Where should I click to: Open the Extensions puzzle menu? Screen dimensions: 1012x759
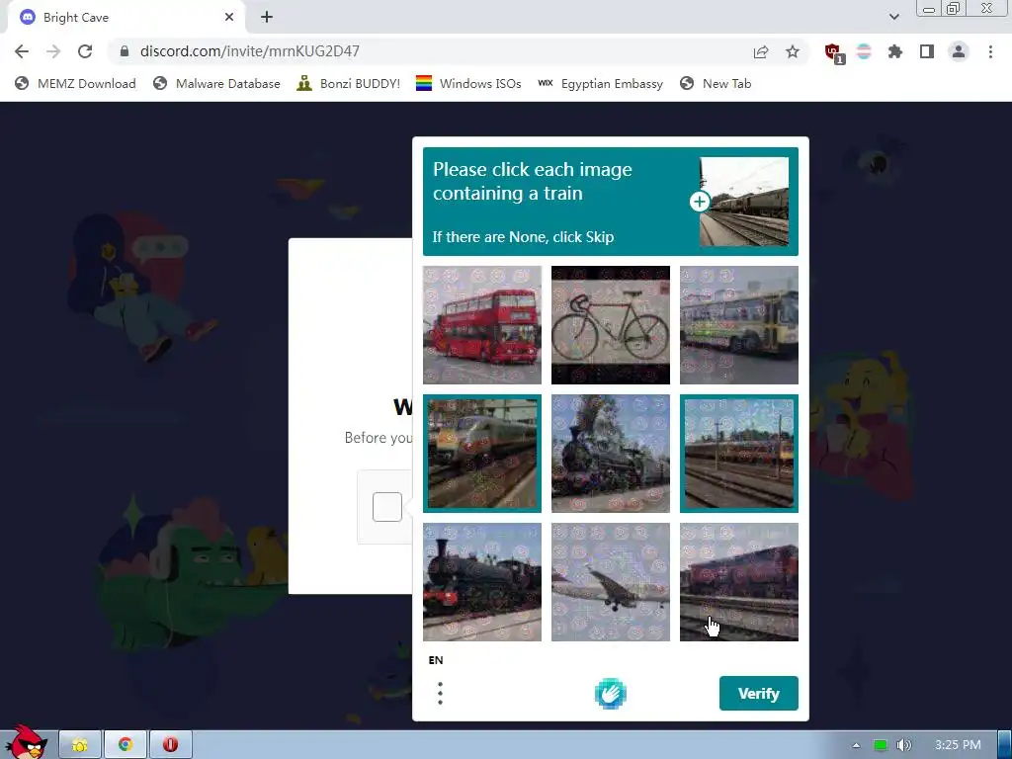point(895,51)
